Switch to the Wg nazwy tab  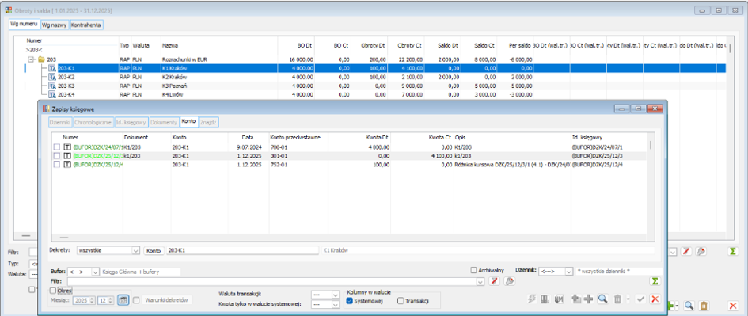(55, 25)
